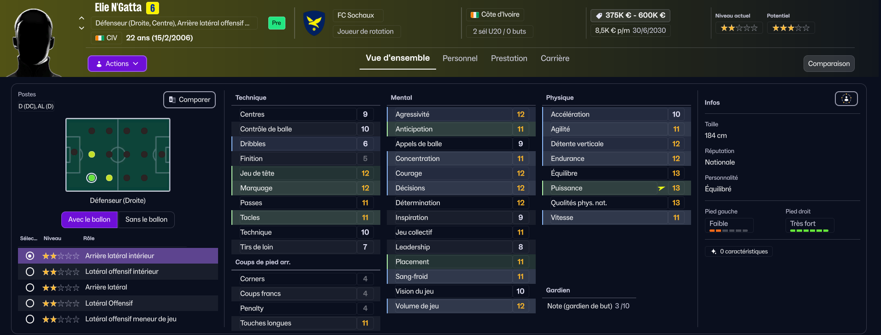Select the Latéral offensif intérieur role radio
The height and width of the screenshot is (335, 881).
(30, 272)
